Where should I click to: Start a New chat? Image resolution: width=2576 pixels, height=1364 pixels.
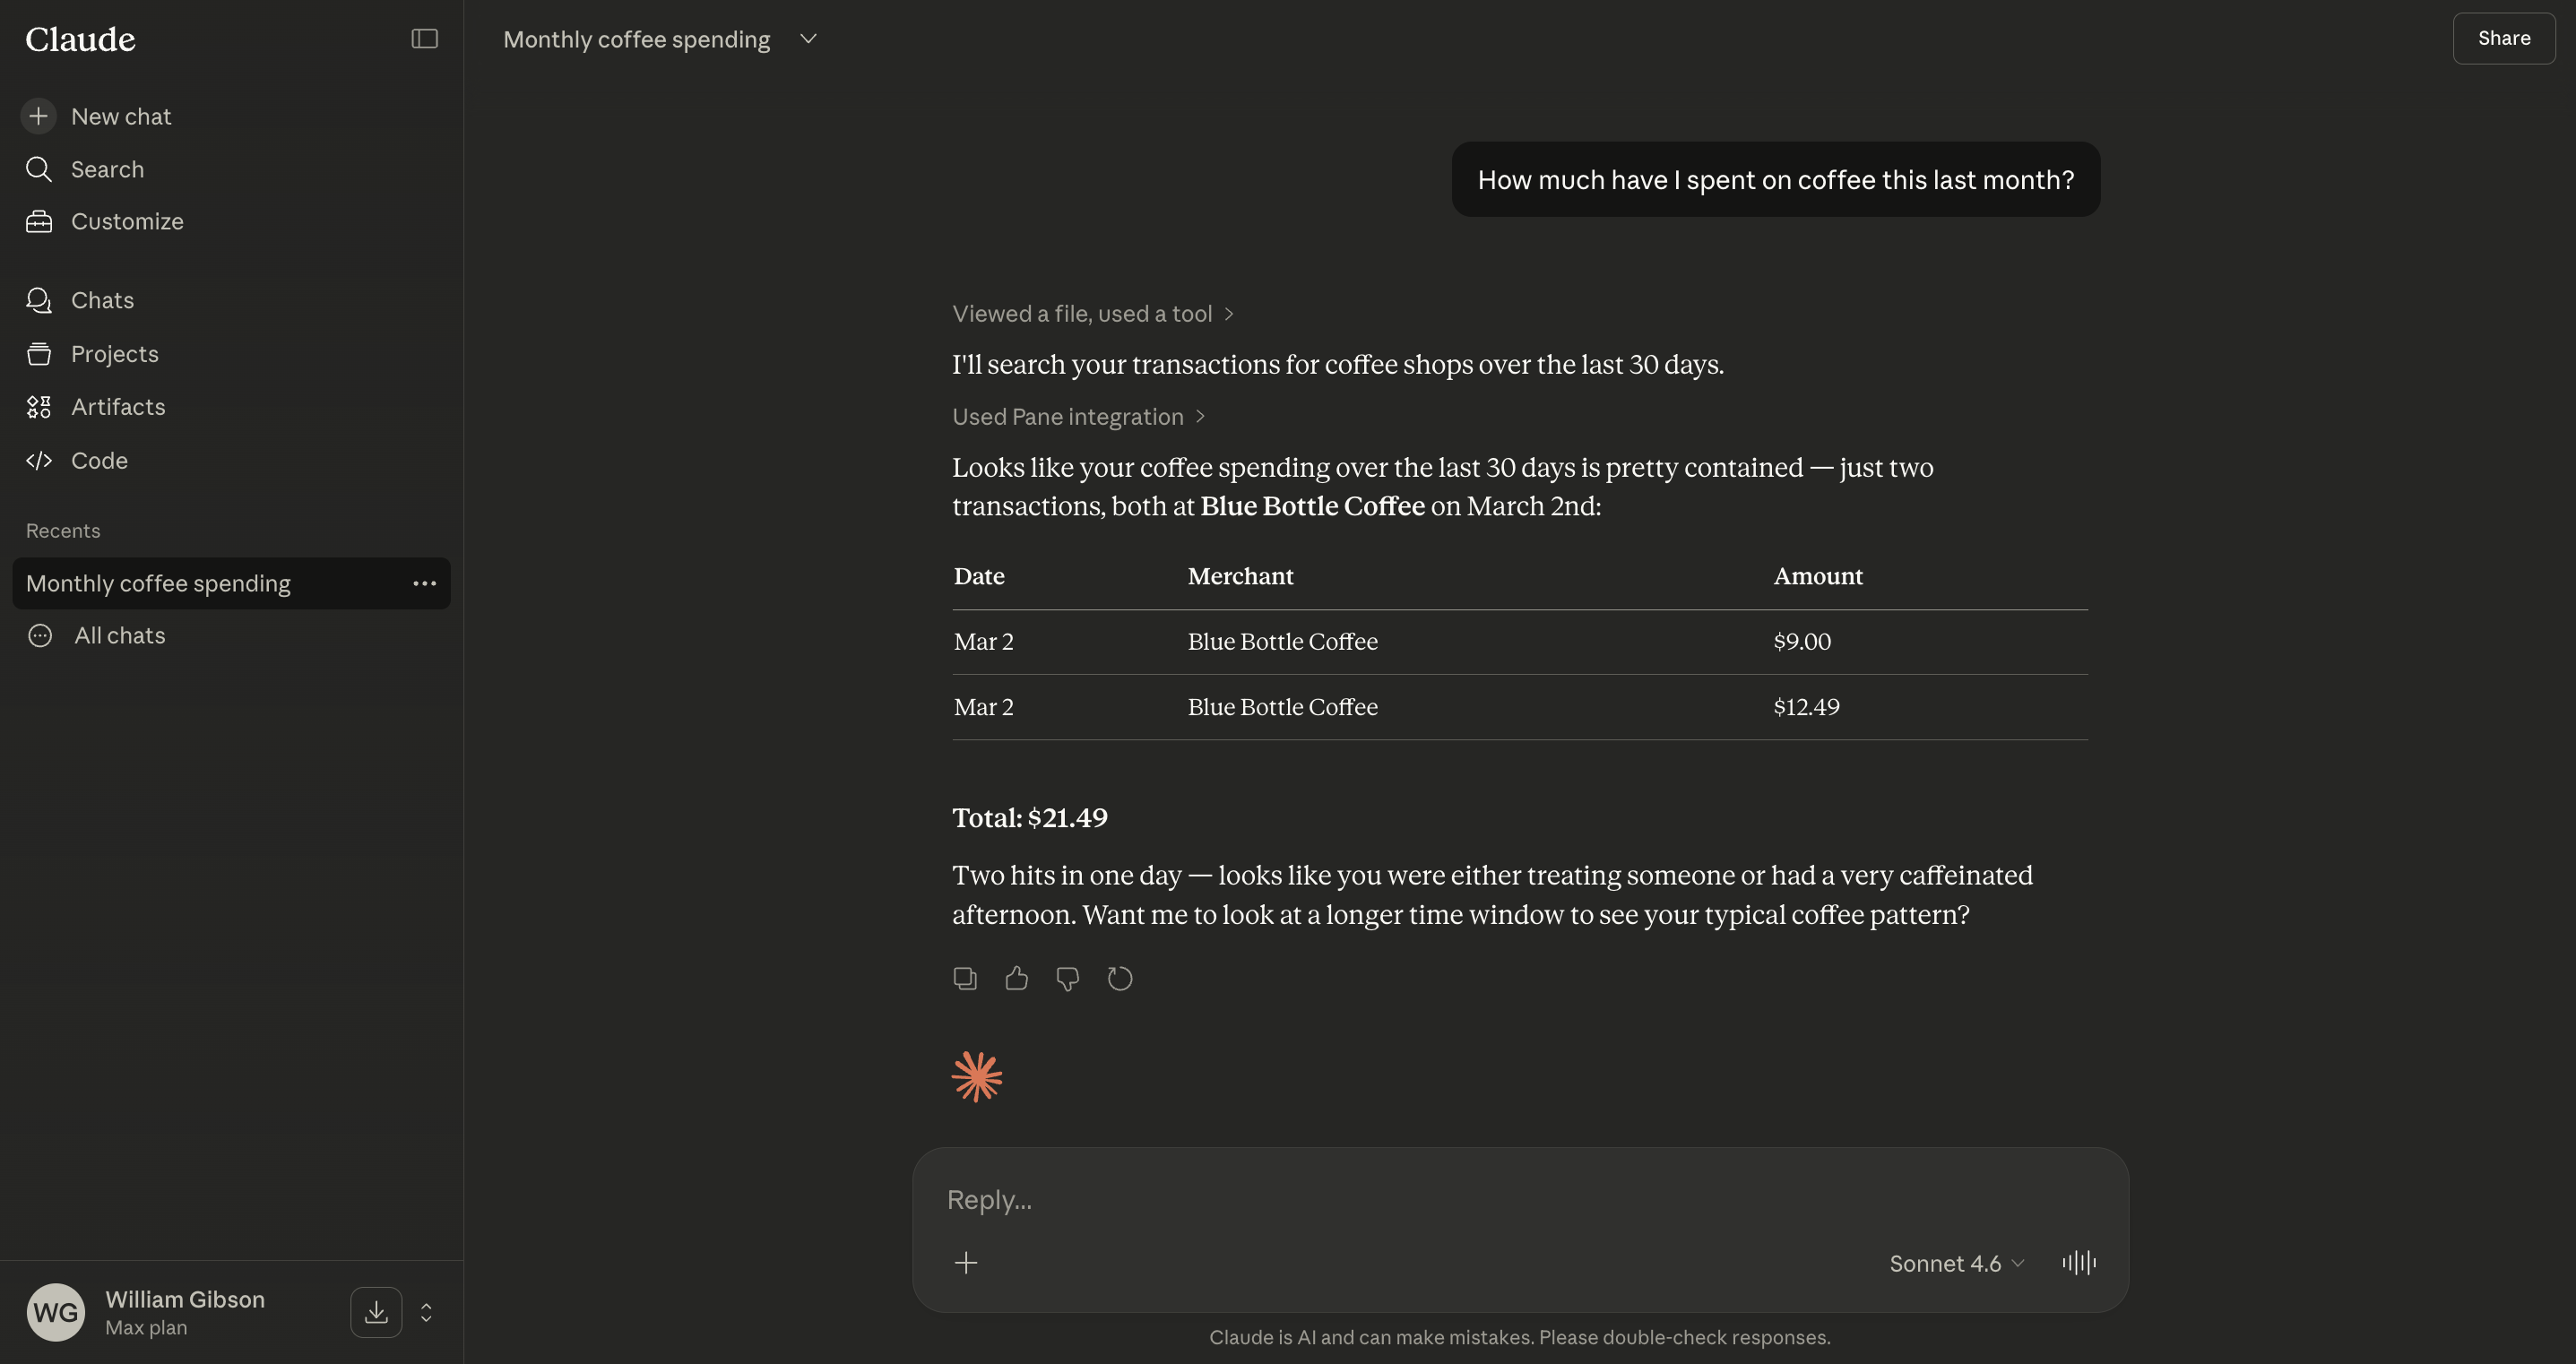[120, 115]
